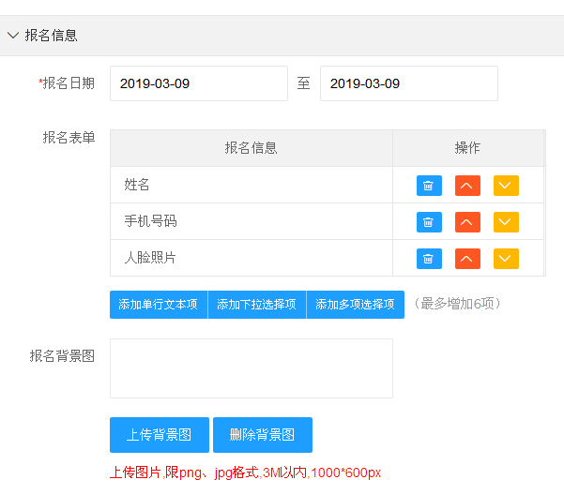Click the 报名背景图 preview area
This screenshot has height=495, width=564.
(x=252, y=368)
